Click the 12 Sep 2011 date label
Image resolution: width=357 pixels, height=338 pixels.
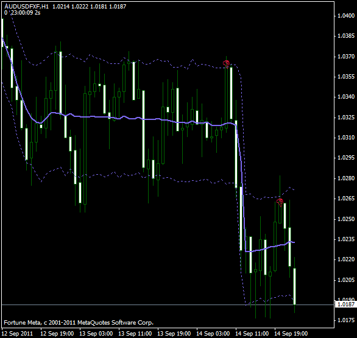17,334
